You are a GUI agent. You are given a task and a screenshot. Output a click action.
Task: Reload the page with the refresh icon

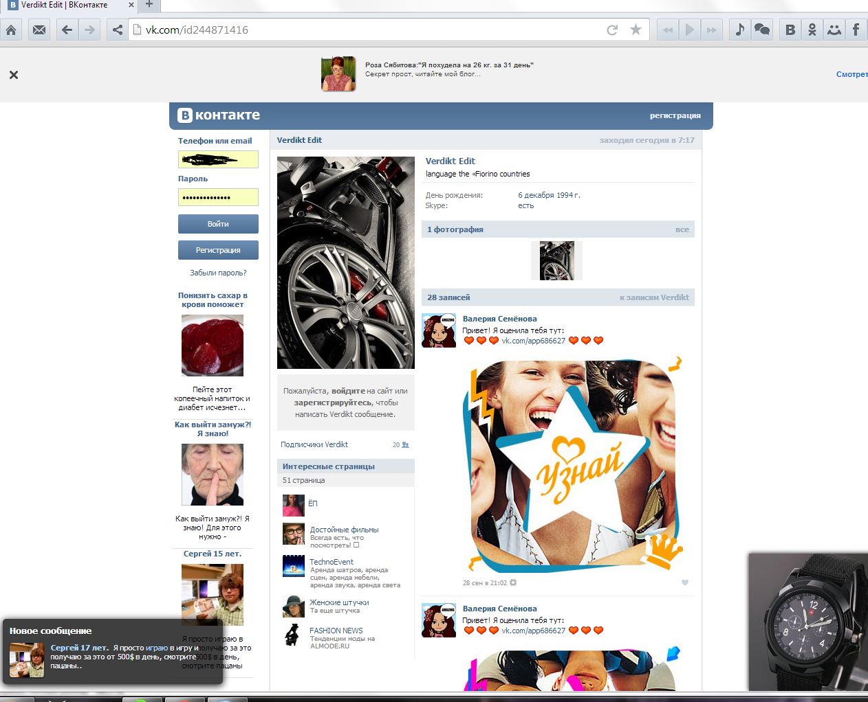click(612, 30)
